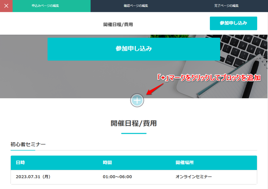The width and height of the screenshot is (268, 189).
Task: Click the 日時 column header
Action: click(x=20, y=162)
